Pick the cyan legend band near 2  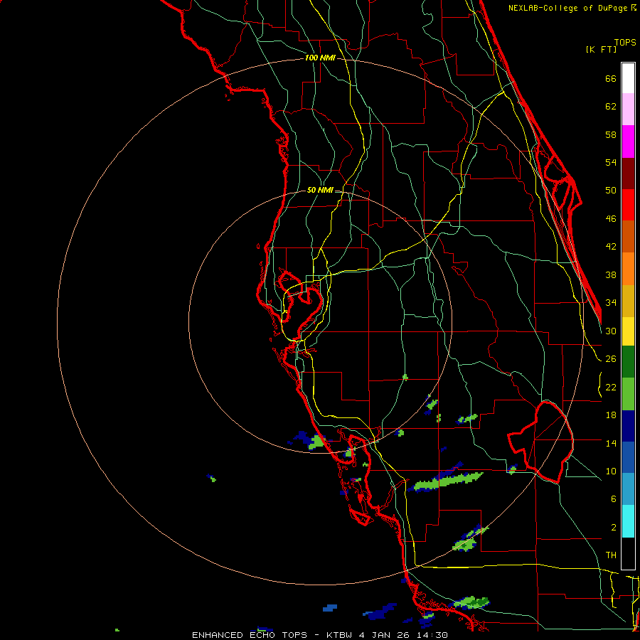(628, 521)
